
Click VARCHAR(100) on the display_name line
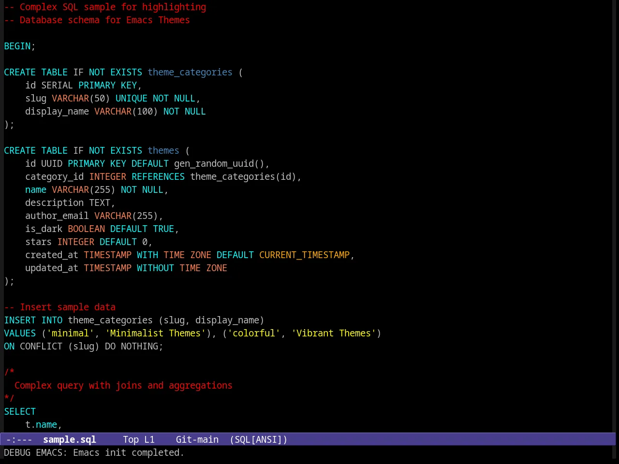pos(126,111)
